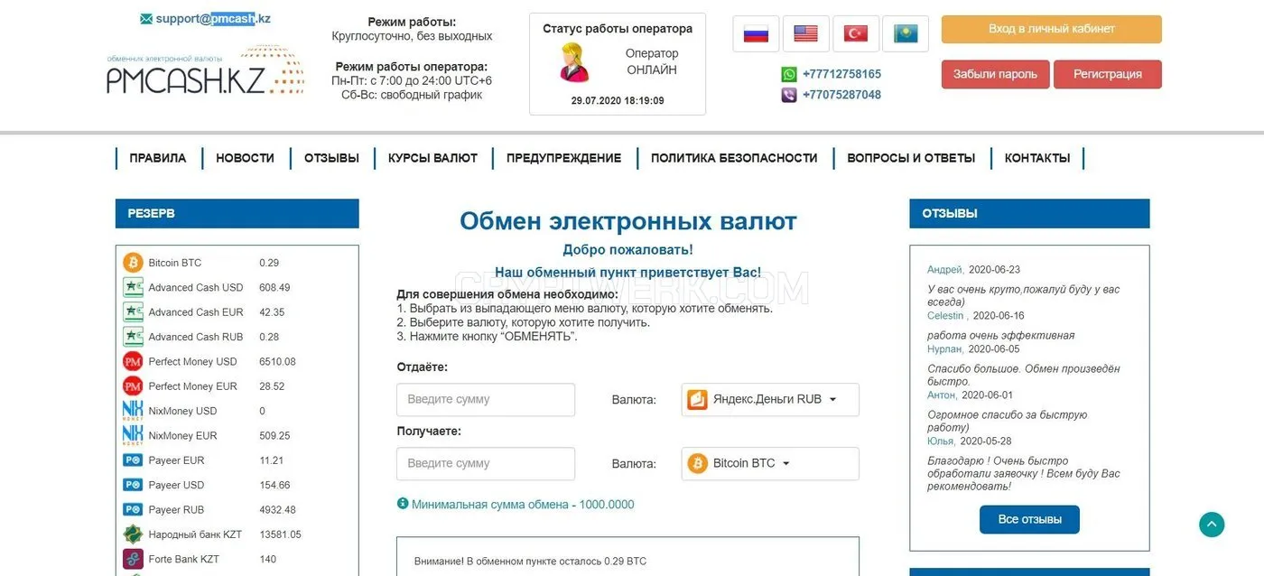Click the Advanced Cash EUR icon
This screenshot has width=1264, height=576.
(133, 312)
